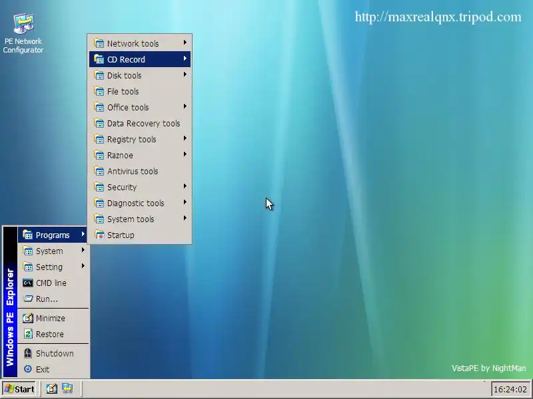Viewport: 533px width, 399px height.
Task: Expand the CD Record submenu arrow
Action: [x=185, y=59]
